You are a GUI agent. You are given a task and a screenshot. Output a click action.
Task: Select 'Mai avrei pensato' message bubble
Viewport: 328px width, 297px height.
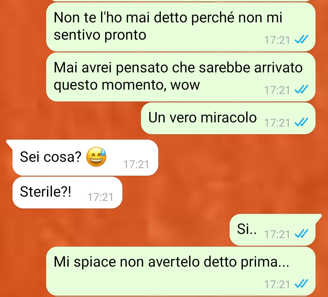coord(181,77)
